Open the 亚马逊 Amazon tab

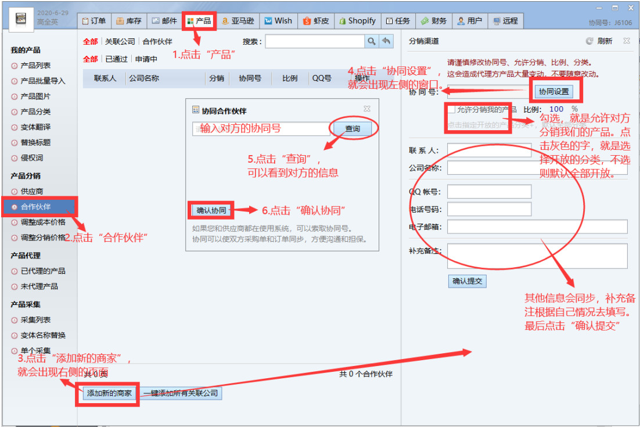click(x=238, y=21)
